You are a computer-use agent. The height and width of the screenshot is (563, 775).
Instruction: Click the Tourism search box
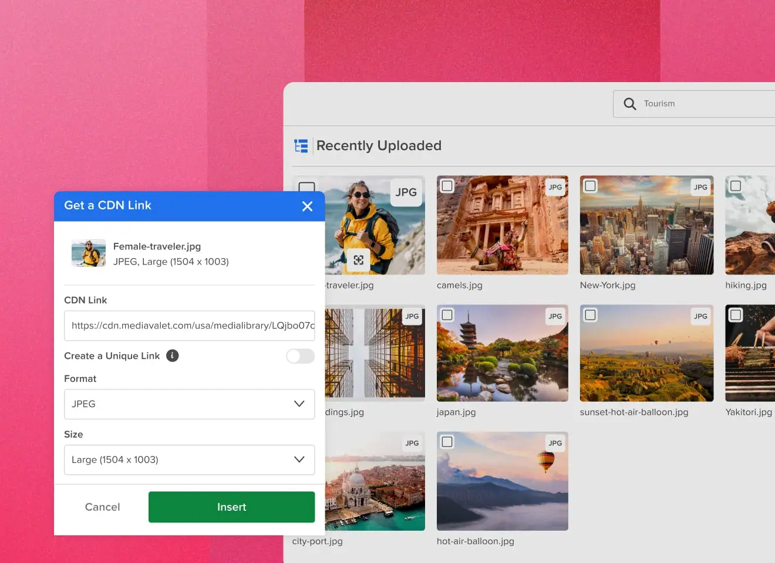point(705,104)
